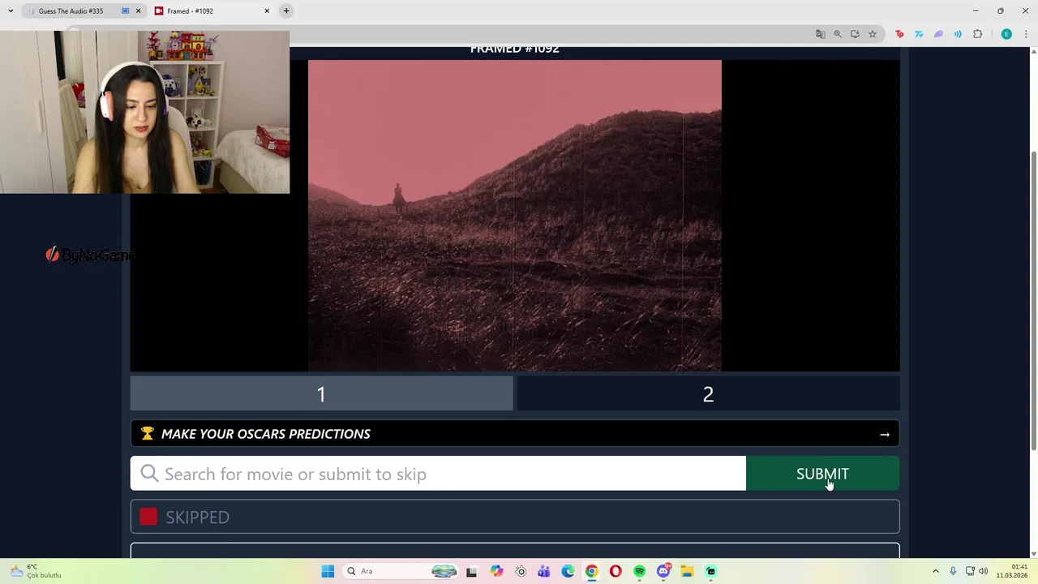Click the page vertical scrollbar
This screenshot has width=1038, height=584.
1032,300
